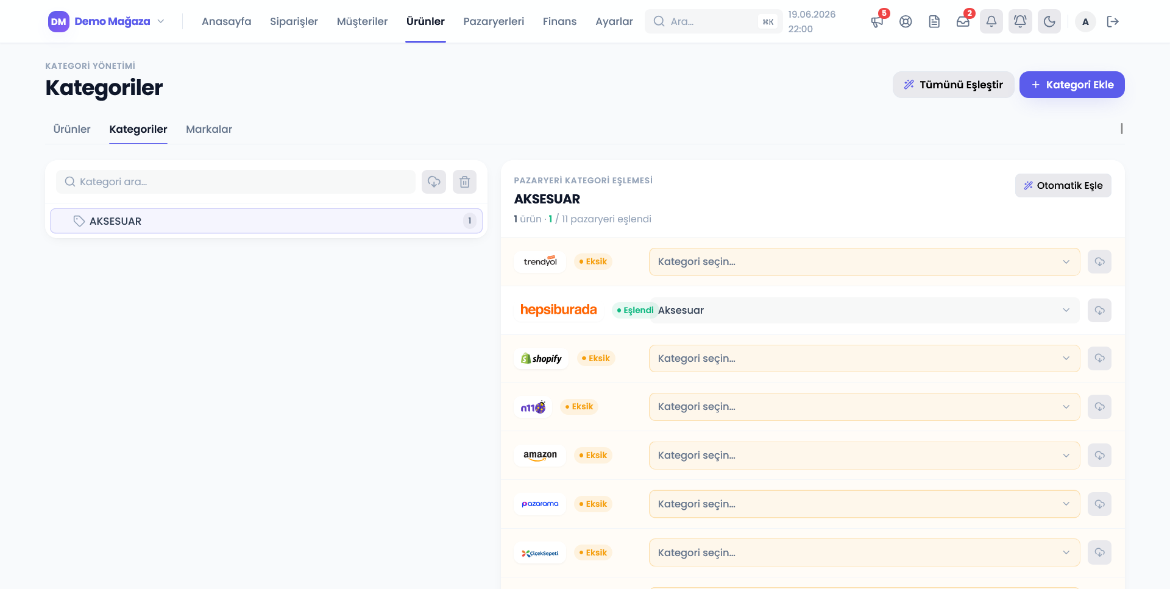Viewport: 1170px width, 589px height.
Task: Click the cloud sync icon in Pazarama row
Action: [1099, 504]
